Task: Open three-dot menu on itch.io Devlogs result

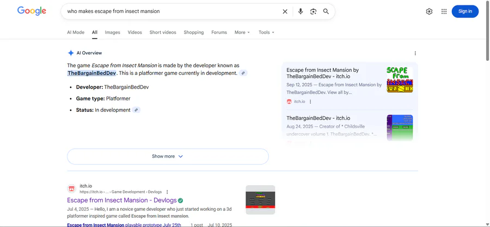Action: click(x=167, y=192)
